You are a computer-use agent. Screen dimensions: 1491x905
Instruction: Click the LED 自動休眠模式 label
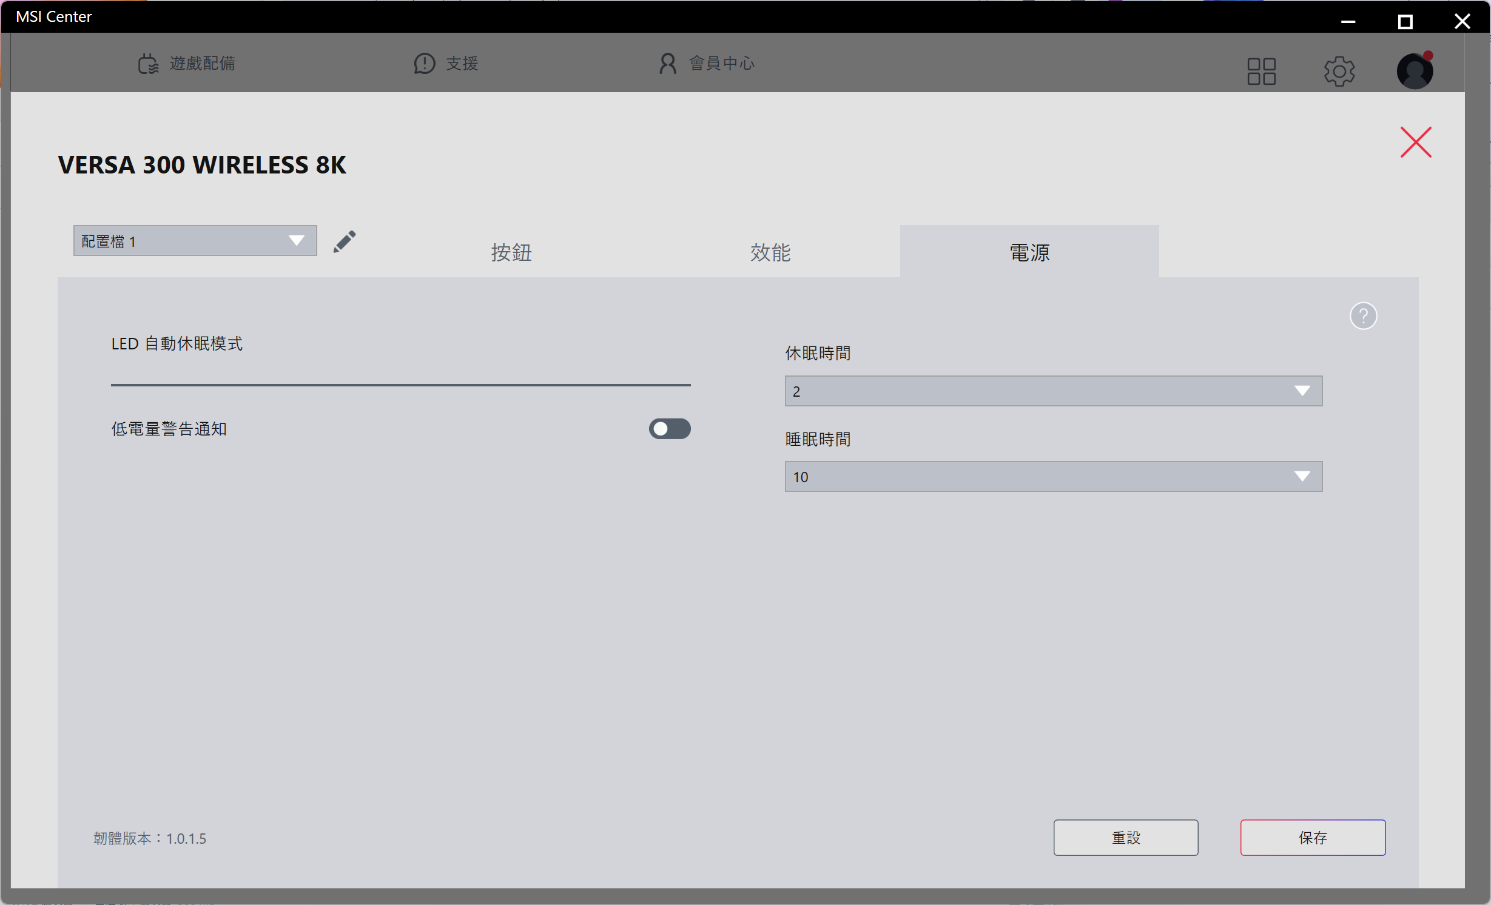click(177, 344)
